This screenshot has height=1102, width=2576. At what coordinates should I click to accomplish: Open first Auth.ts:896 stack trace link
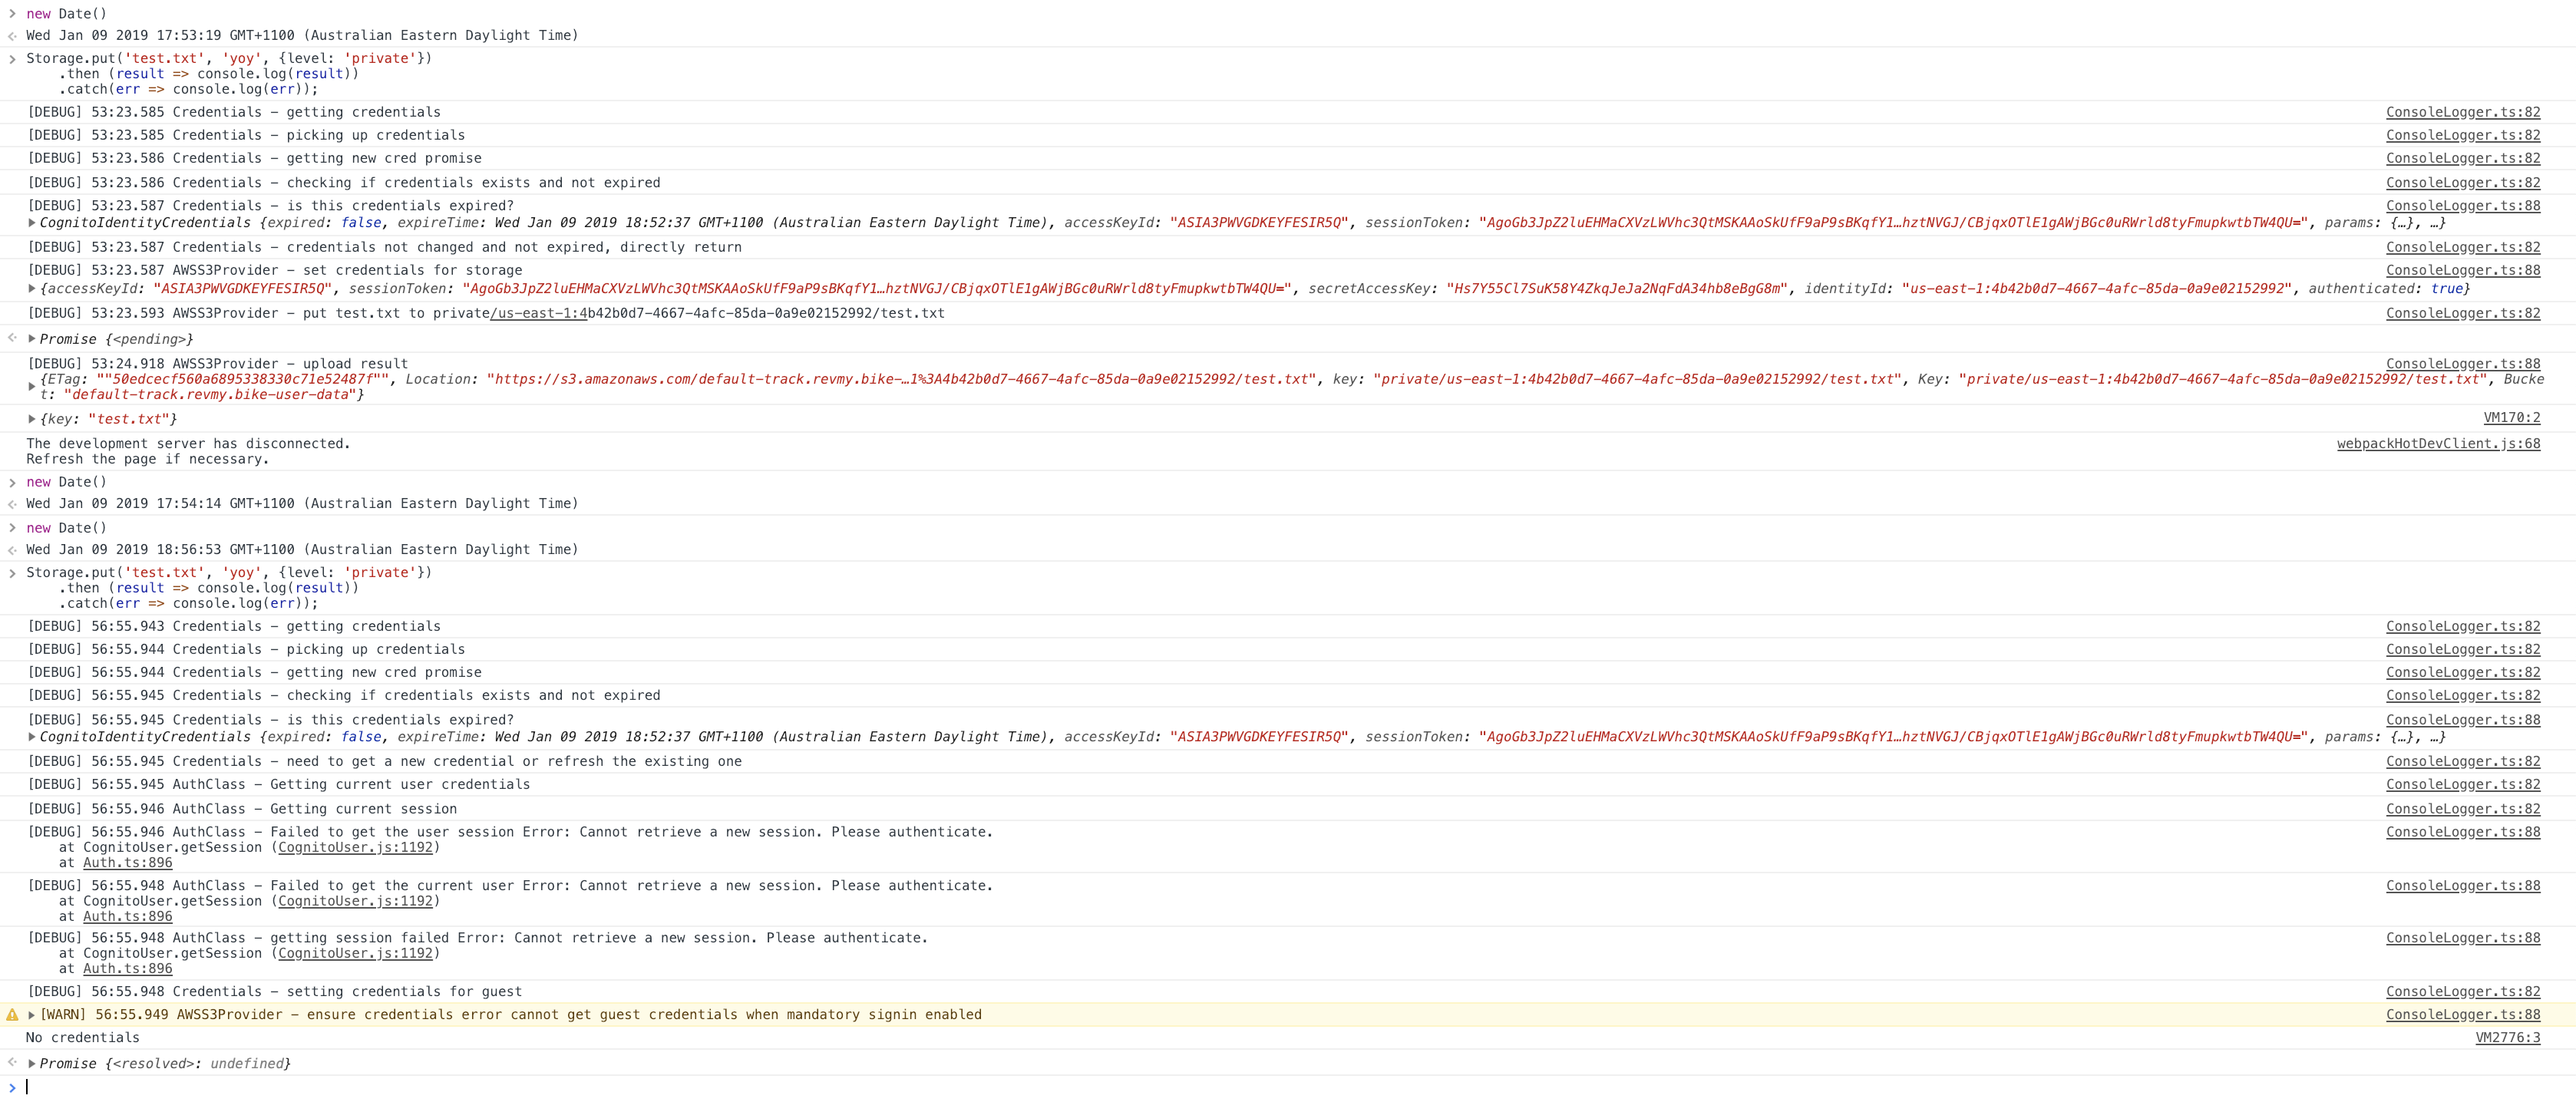[x=127, y=863]
